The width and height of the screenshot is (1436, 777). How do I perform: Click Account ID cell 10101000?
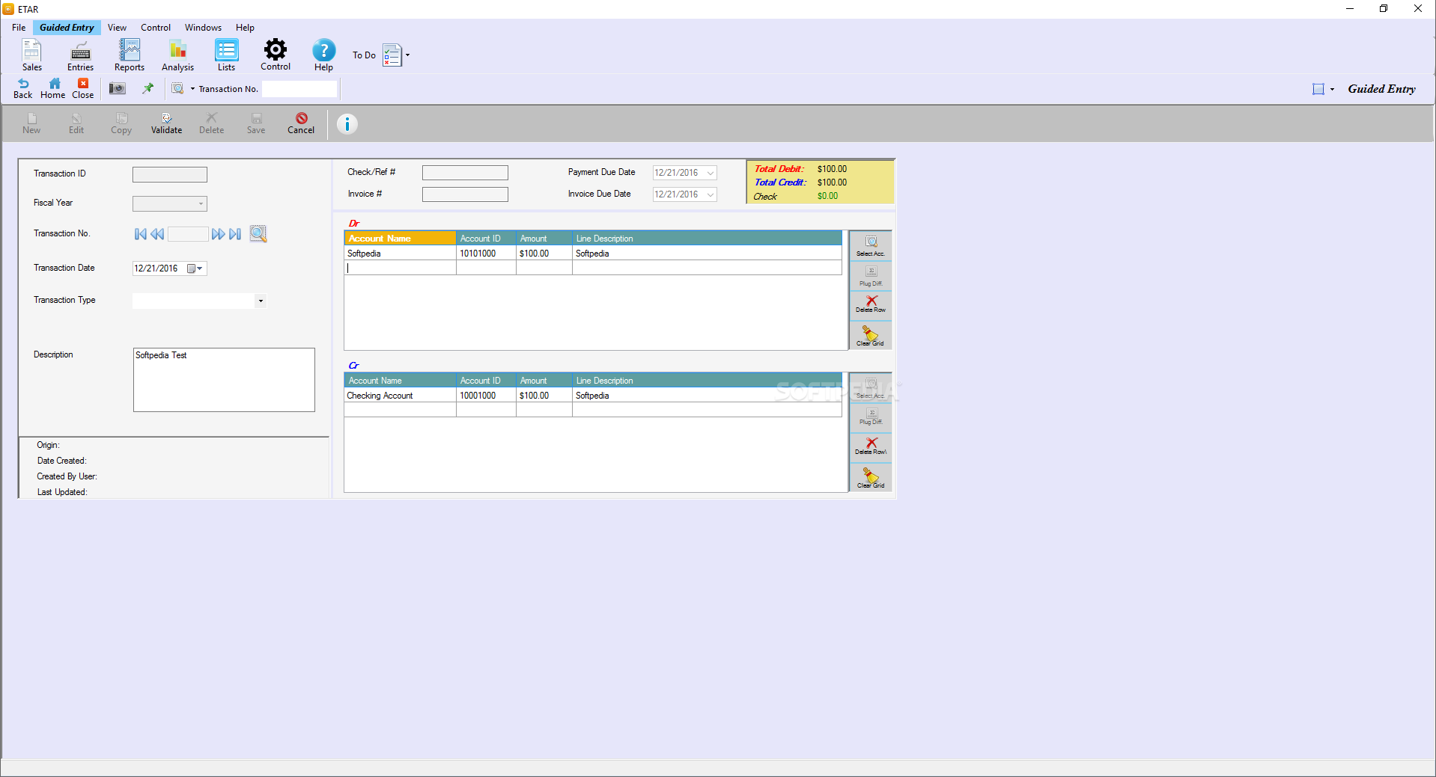(486, 254)
